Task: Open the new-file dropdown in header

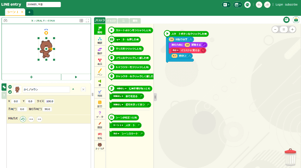Action: point(226,5)
